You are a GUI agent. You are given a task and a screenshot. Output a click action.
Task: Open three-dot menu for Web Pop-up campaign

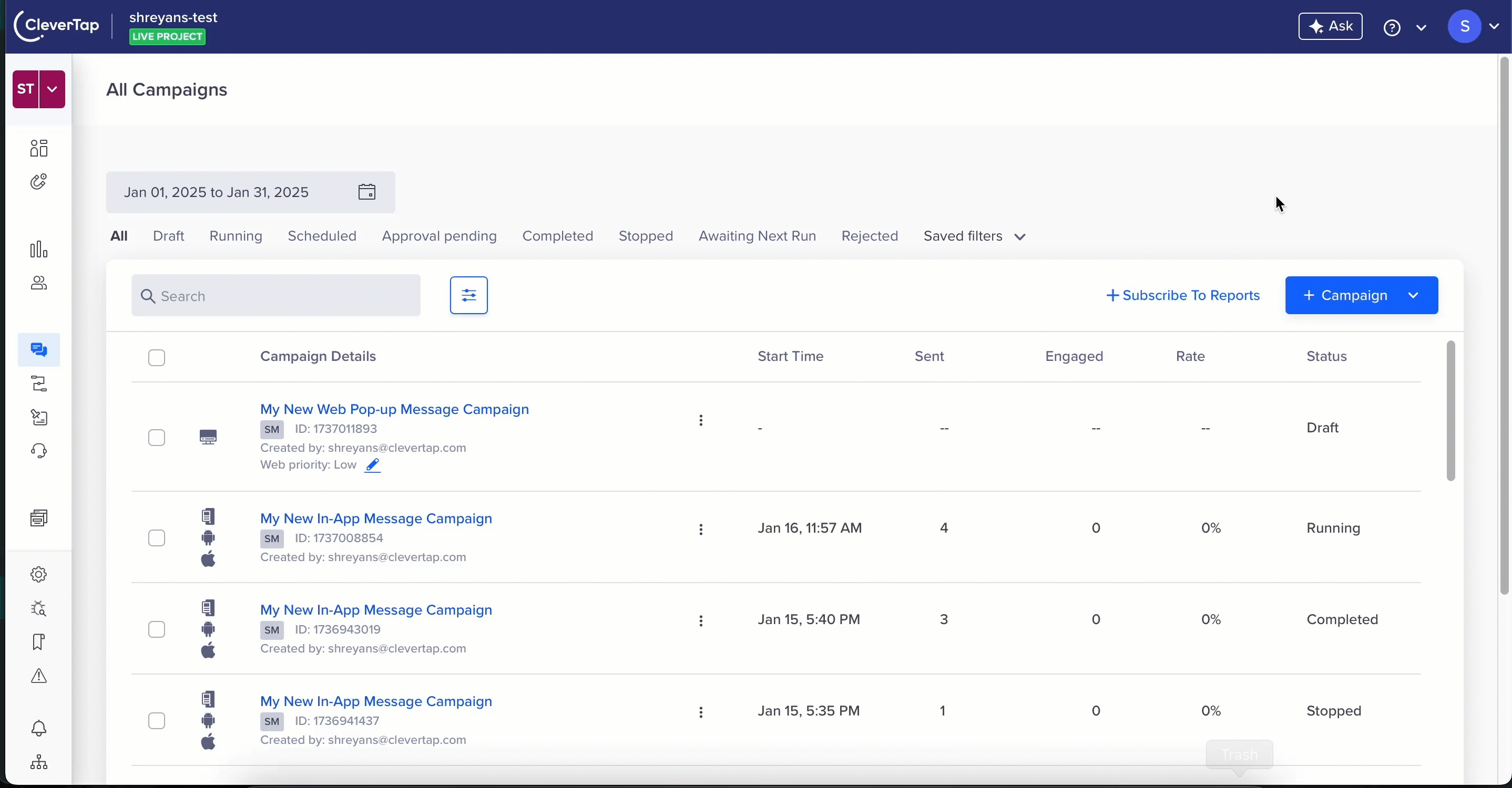[701, 420]
